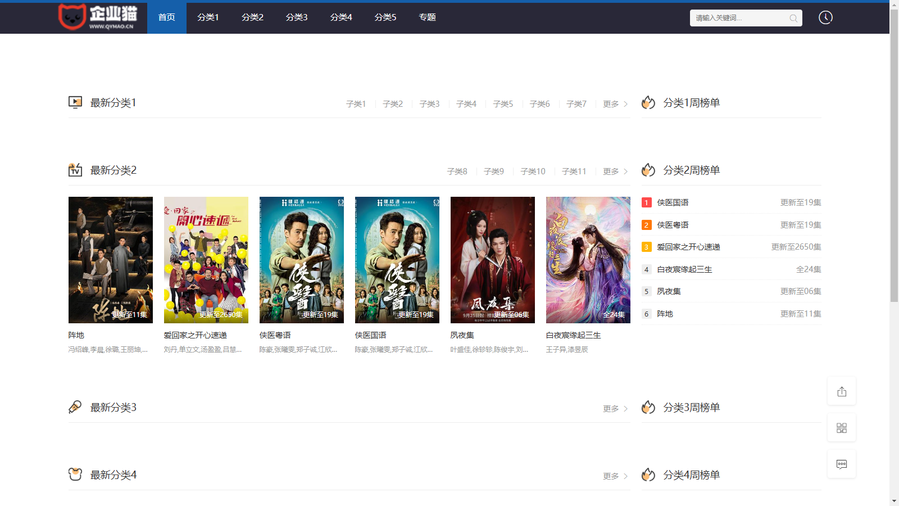Click the flame icon beside 分类3周榜单

coord(648,407)
